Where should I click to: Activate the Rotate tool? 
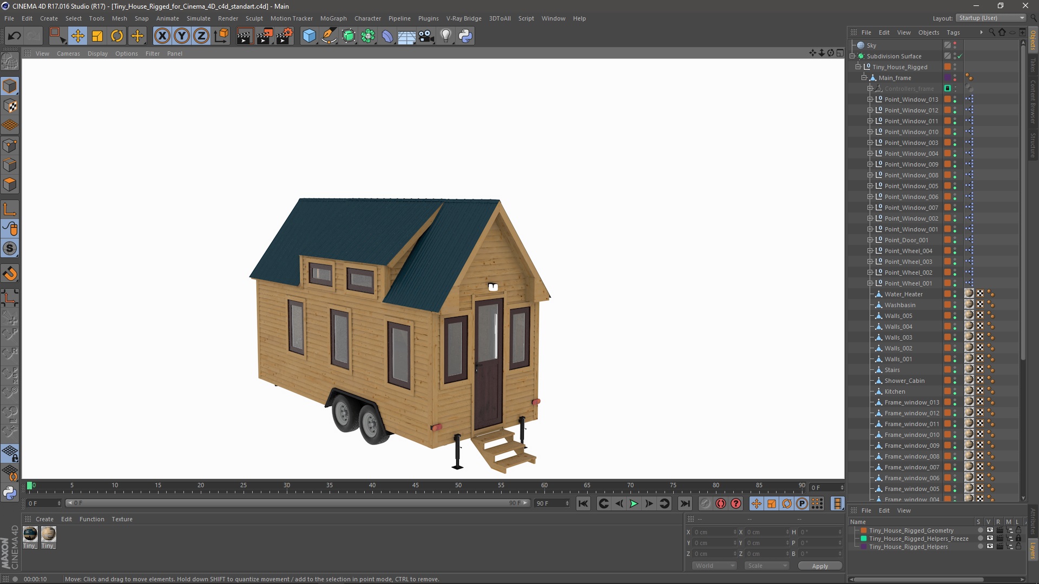coord(117,36)
